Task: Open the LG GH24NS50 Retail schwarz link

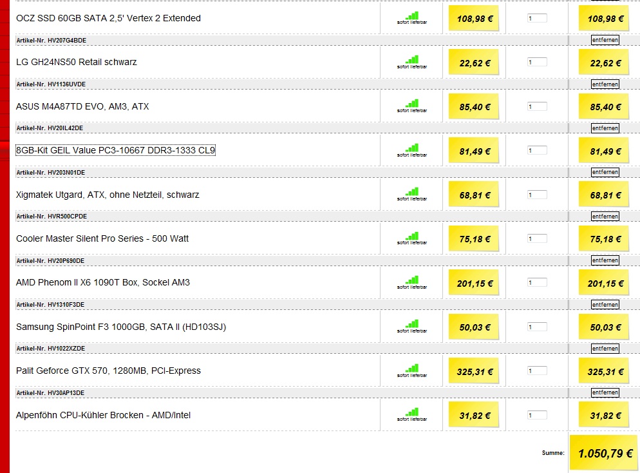Action: 77,62
